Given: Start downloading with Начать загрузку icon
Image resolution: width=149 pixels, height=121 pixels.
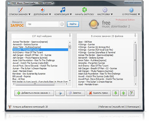Looking at the screenshot, I should 85,10.
